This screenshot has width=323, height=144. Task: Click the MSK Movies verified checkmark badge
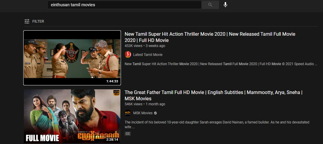pyautogui.click(x=156, y=113)
